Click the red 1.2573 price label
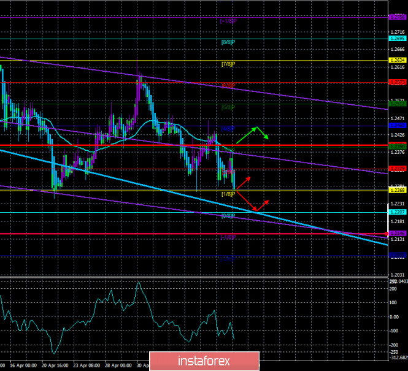The height and width of the screenshot is (371, 408). 398,82
